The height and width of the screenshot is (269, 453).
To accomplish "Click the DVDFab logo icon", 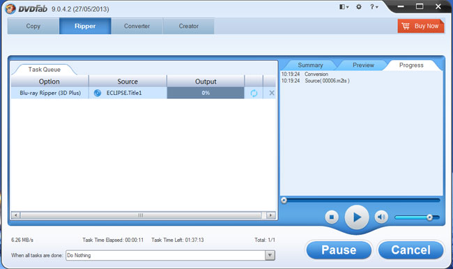I will (x=10, y=8).
